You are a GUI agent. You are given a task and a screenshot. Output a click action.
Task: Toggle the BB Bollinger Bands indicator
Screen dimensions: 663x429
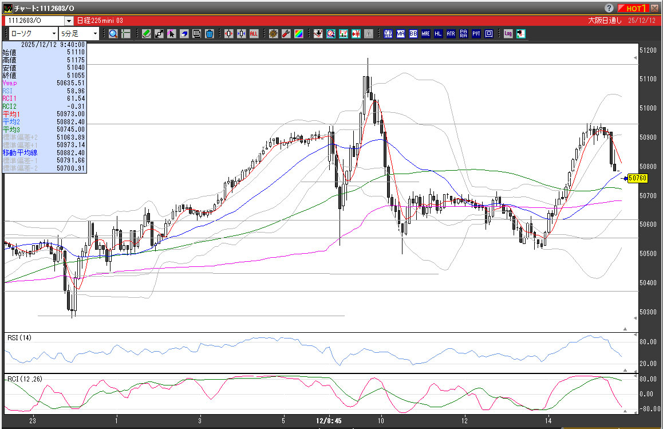pyautogui.click(x=413, y=34)
